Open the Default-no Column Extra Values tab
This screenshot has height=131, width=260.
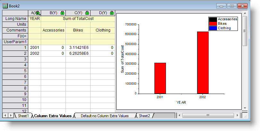[x=104, y=116]
